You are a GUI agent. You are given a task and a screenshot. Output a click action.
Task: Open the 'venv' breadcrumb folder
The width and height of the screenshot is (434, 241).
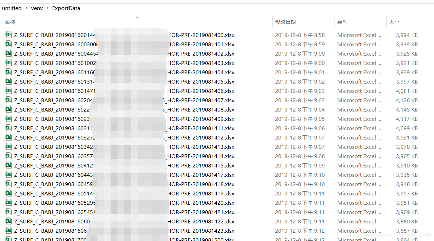coord(37,8)
